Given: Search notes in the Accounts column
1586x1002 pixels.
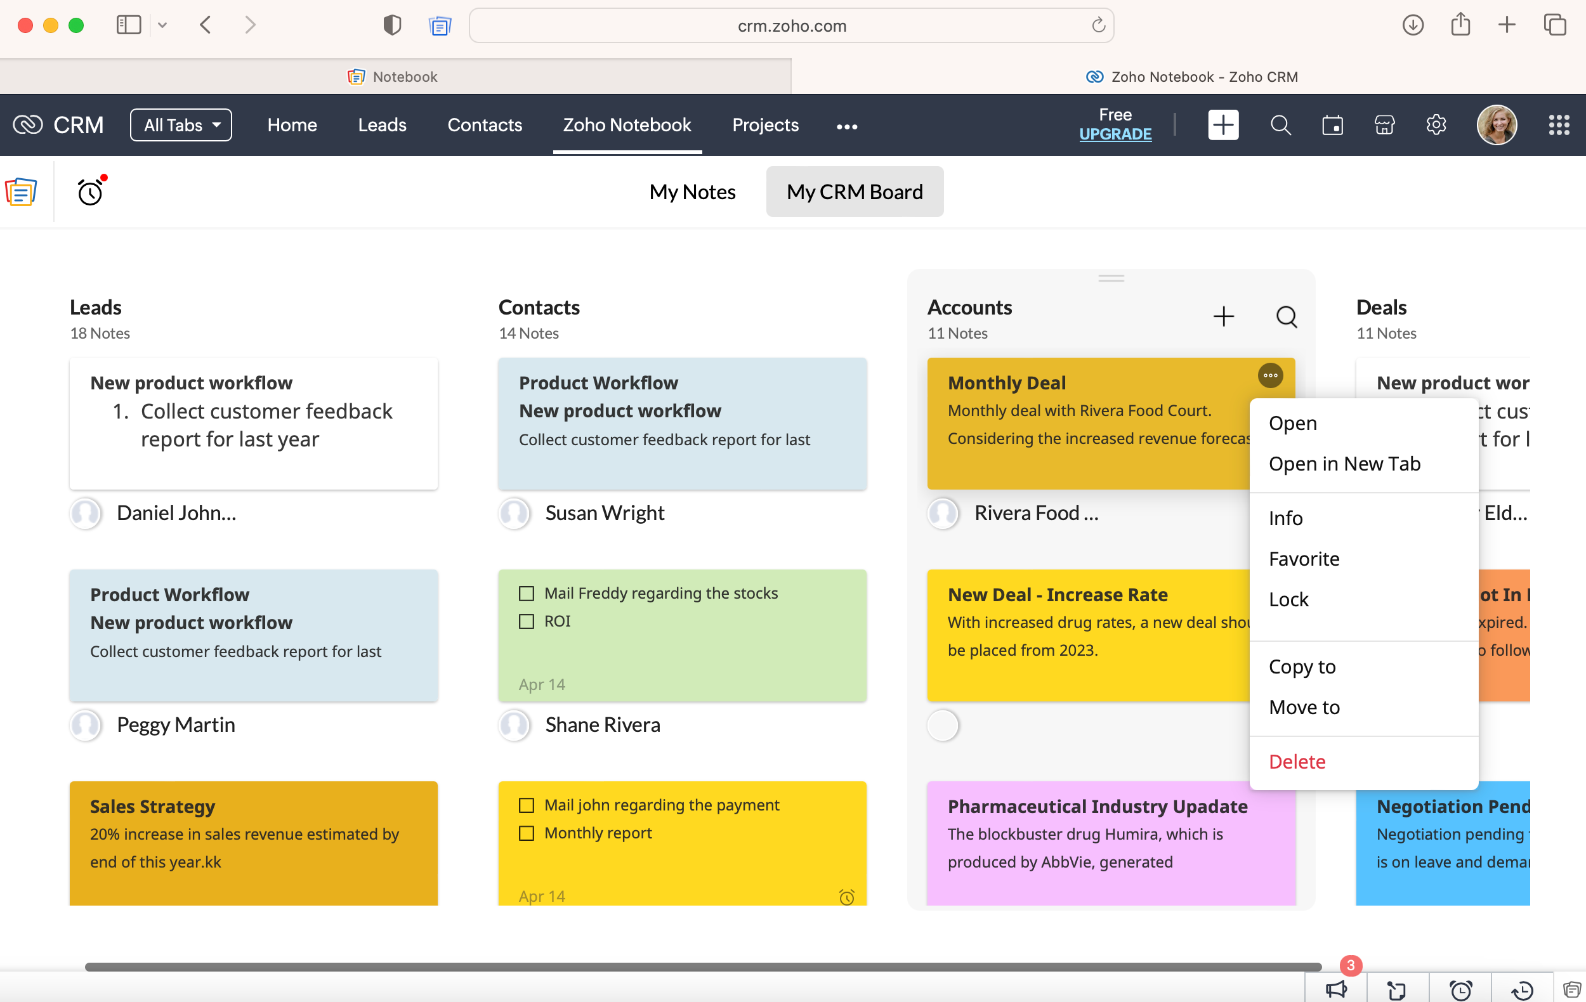Looking at the screenshot, I should 1286,316.
